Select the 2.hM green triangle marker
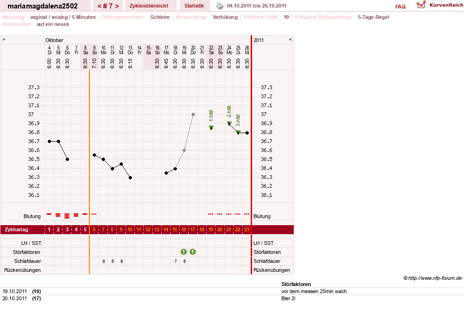The image size is (464, 312). coord(229,124)
